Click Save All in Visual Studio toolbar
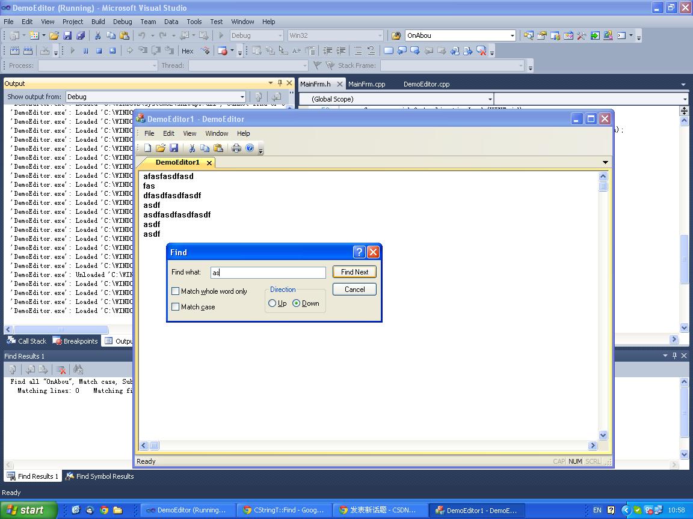 point(80,35)
